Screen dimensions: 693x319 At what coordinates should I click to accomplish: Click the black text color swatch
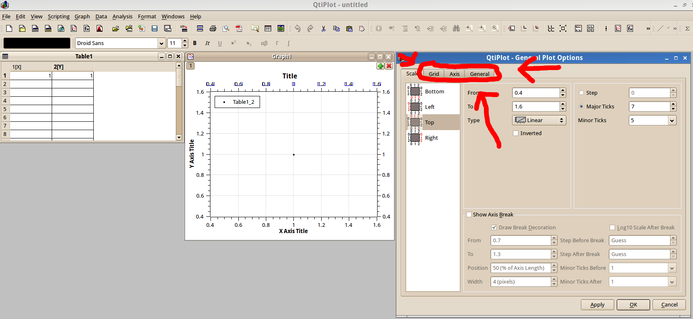[37, 43]
